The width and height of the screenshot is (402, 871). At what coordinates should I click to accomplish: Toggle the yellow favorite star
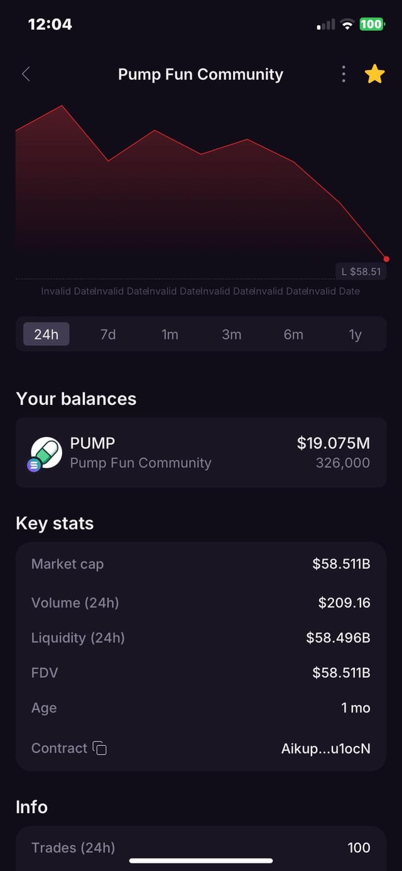click(374, 74)
